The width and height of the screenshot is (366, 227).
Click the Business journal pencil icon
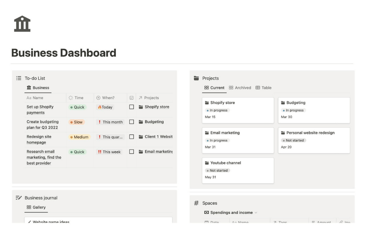pos(19,198)
